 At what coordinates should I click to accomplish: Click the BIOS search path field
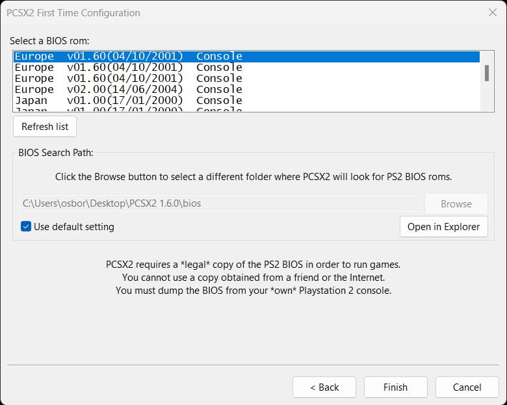[x=219, y=203]
